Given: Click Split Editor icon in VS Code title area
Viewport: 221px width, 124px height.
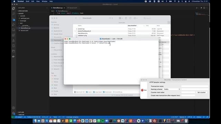Looking at the screenshot, I should pyautogui.click(x=204, y=8).
